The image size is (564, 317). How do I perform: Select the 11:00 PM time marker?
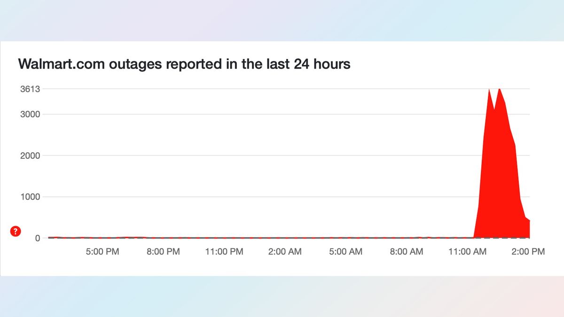[224, 252]
